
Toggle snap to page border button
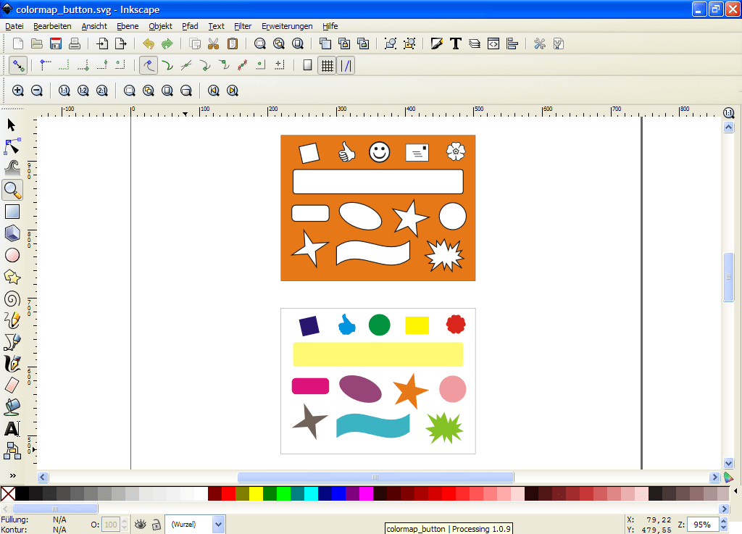pyautogui.click(x=307, y=65)
